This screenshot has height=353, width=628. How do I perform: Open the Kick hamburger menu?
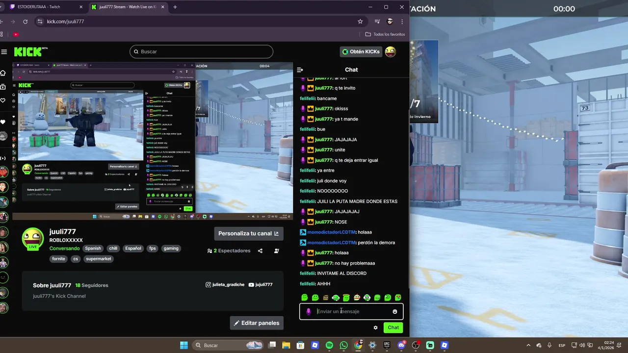(4, 51)
